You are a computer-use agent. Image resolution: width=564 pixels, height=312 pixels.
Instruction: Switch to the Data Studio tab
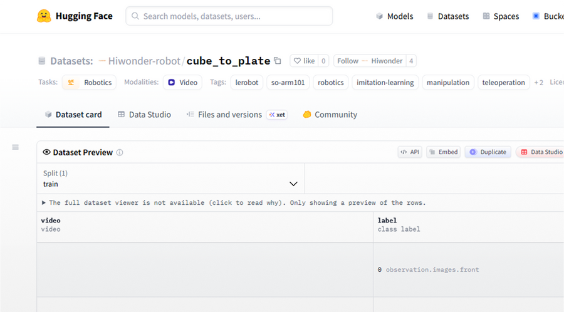pyautogui.click(x=144, y=115)
